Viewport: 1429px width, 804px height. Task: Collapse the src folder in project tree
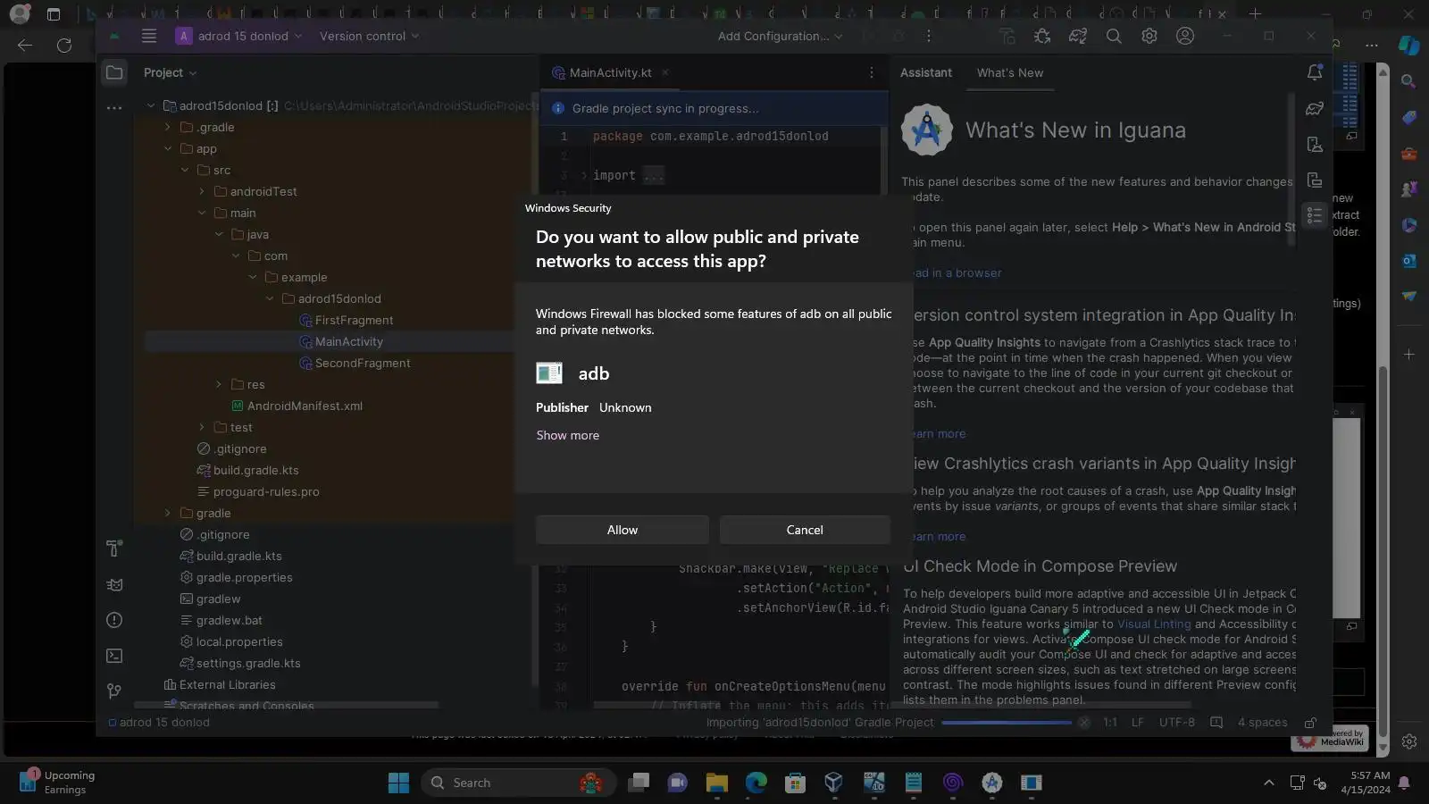pyautogui.click(x=185, y=170)
